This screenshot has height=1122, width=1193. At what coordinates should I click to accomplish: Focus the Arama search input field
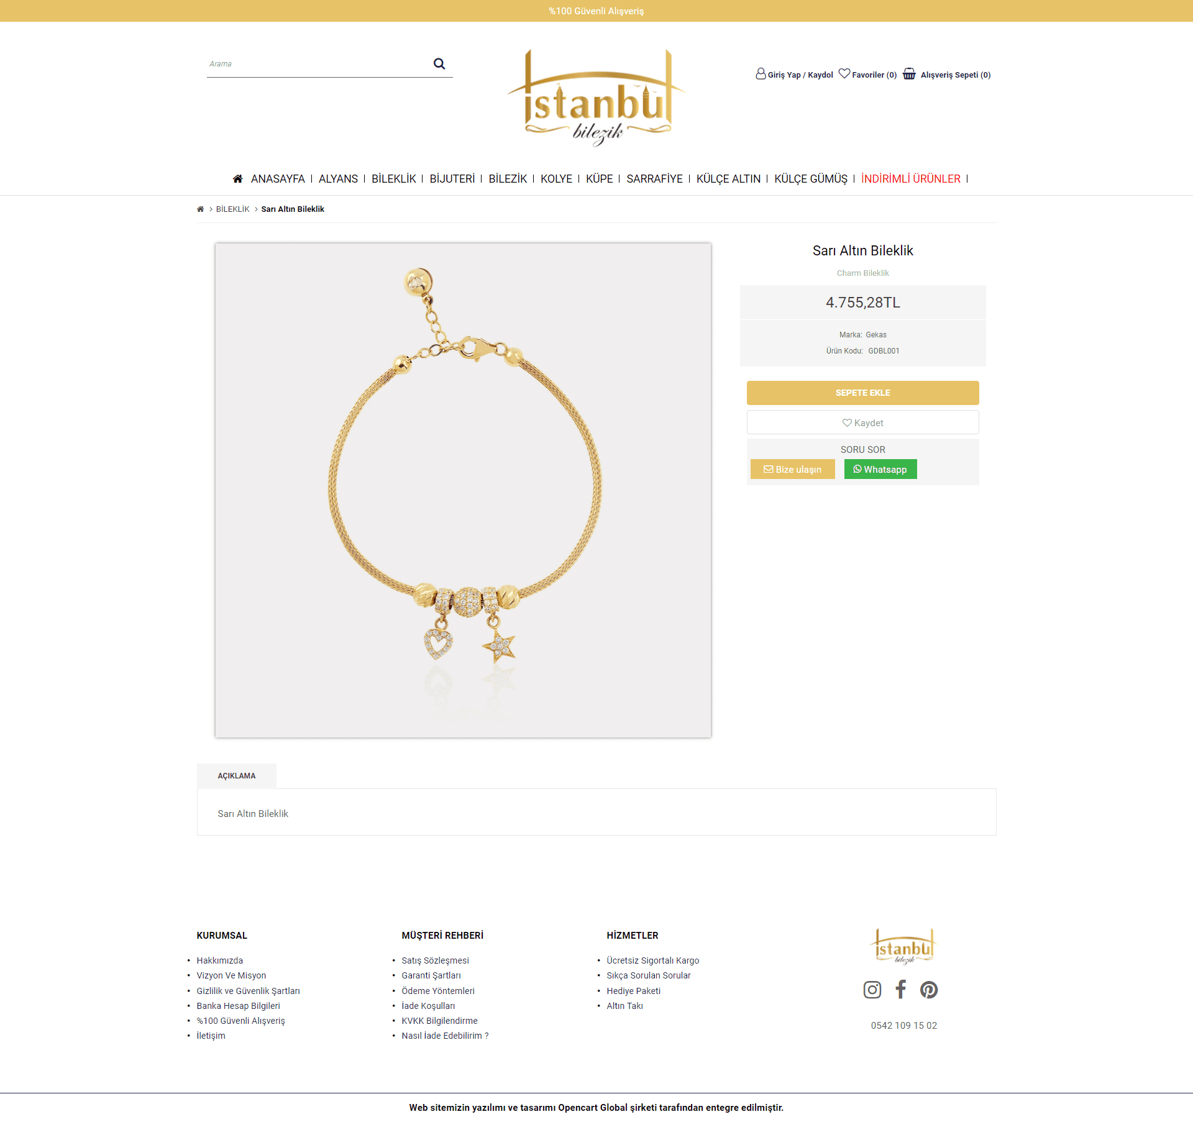click(x=317, y=64)
